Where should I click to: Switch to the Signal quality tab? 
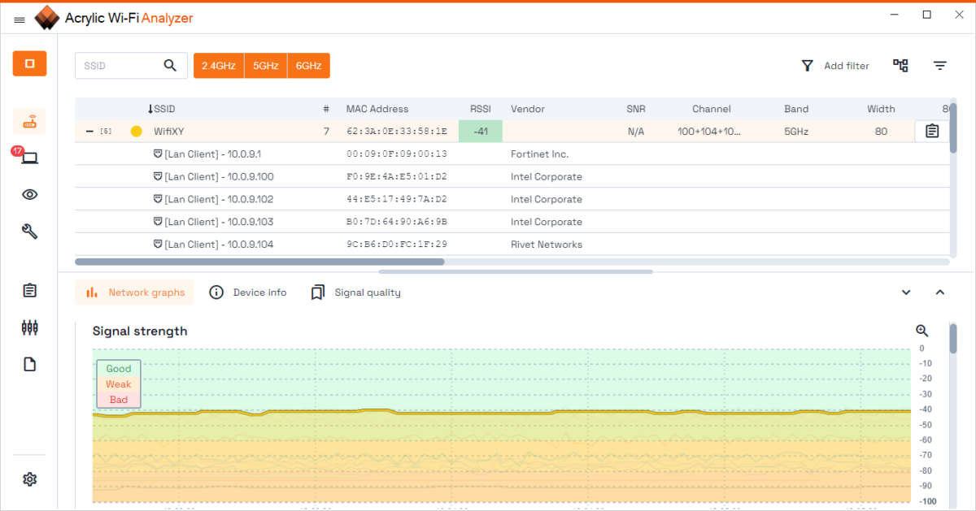click(356, 292)
